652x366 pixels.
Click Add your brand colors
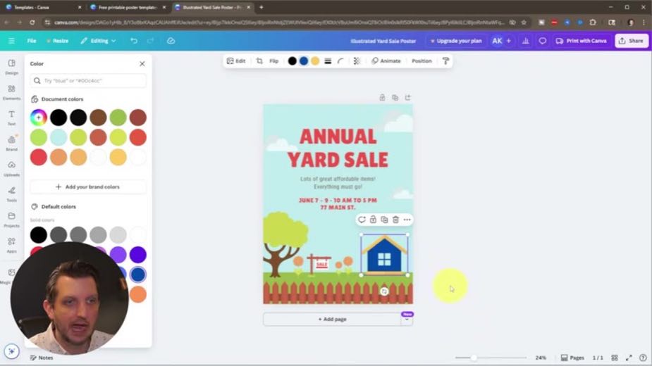click(x=87, y=187)
